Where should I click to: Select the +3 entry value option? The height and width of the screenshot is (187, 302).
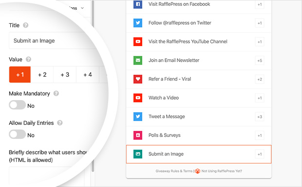tap(65, 74)
